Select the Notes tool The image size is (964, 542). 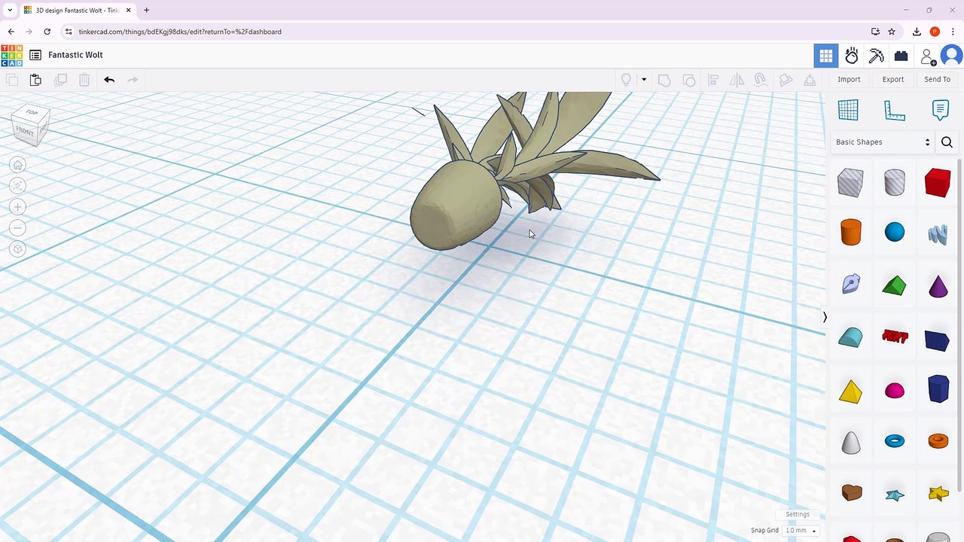(940, 110)
